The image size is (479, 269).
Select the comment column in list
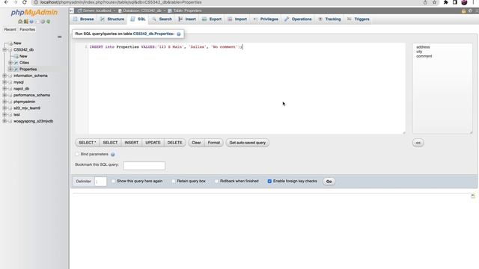[424, 56]
